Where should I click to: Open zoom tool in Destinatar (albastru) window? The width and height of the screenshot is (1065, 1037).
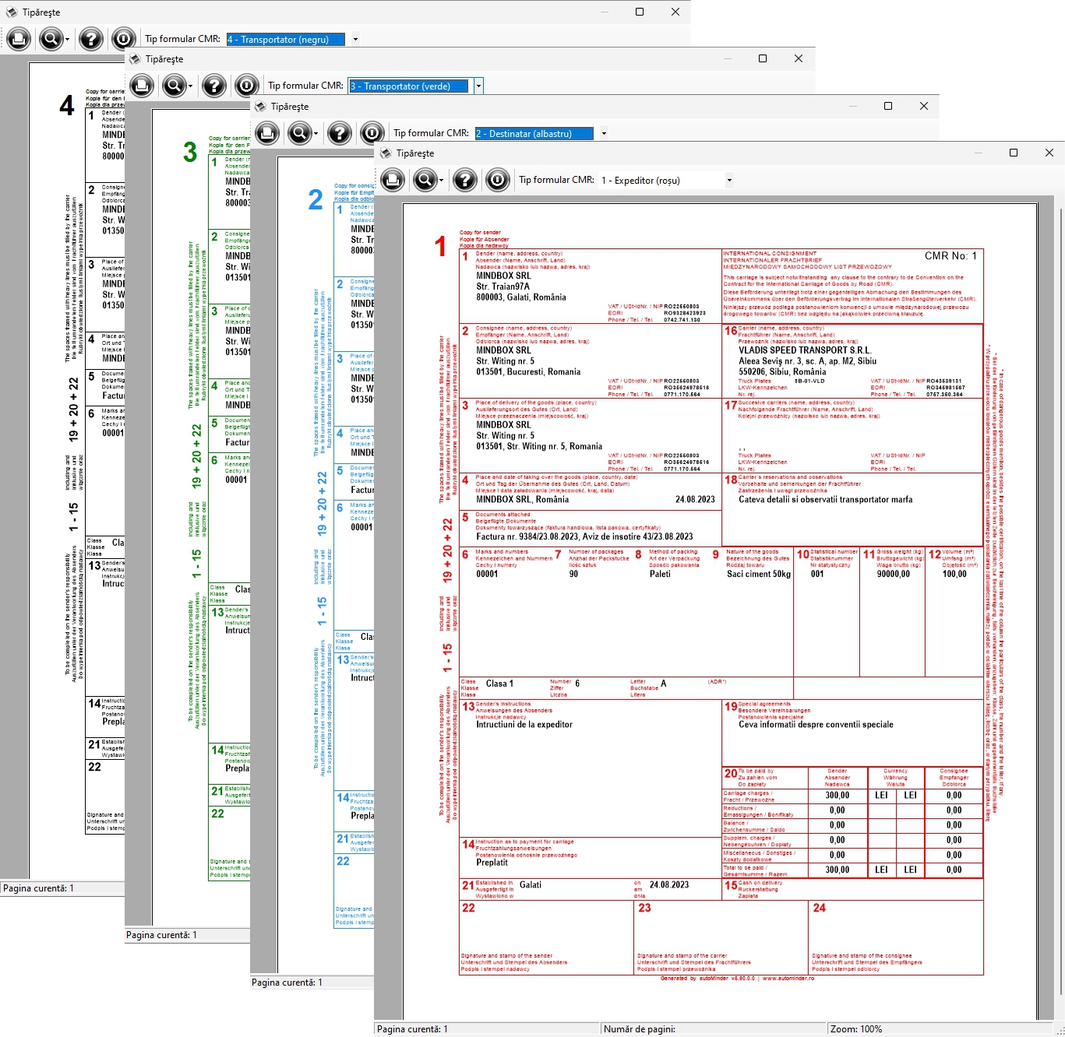[299, 133]
